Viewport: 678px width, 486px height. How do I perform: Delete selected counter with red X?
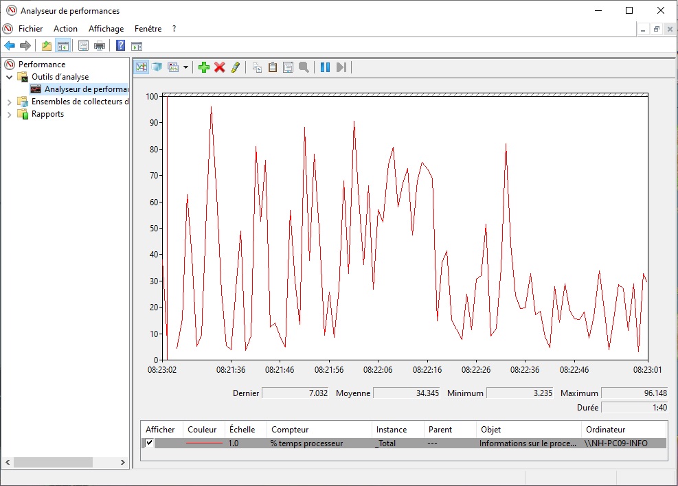[220, 67]
